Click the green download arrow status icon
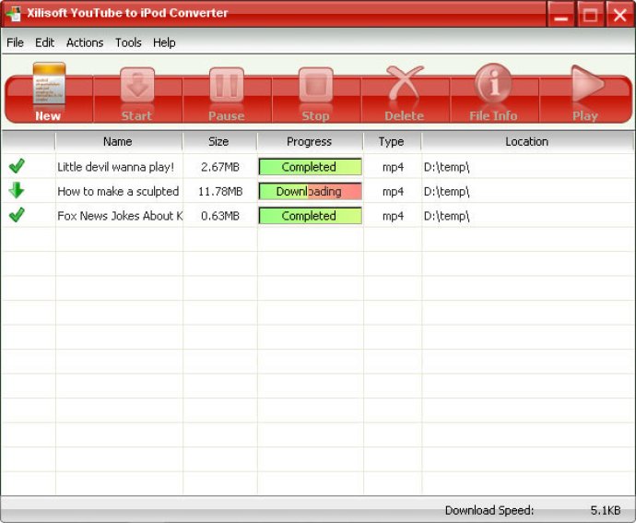Viewport: 636px width, 523px height. coord(17,190)
